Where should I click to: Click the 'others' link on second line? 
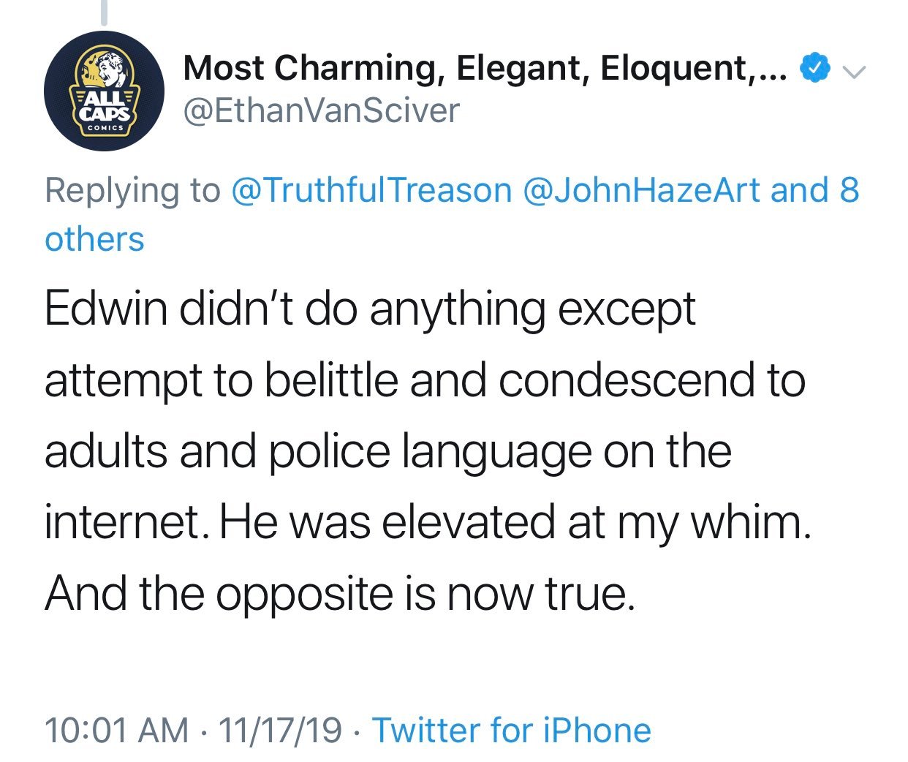point(94,240)
